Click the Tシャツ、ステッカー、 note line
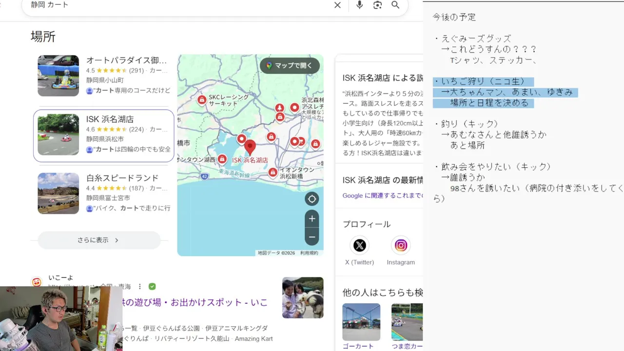The height and width of the screenshot is (351, 624). coord(494,60)
